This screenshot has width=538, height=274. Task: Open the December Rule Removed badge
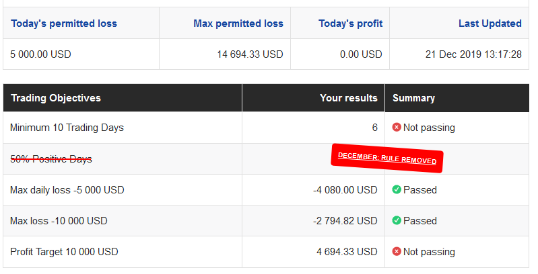tap(387, 158)
